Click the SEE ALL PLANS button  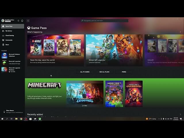[104, 72]
